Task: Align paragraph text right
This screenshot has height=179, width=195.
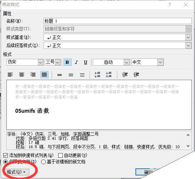Action: pos(33,74)
